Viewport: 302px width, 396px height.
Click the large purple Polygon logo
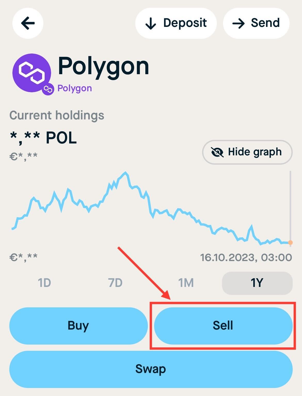[32, 73]
